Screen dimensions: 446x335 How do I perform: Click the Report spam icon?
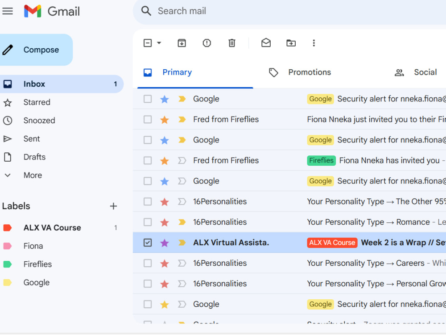(x=207, y=43)
